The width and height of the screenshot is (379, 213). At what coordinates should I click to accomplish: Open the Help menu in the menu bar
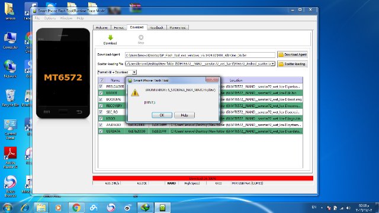tap(80, 18)
